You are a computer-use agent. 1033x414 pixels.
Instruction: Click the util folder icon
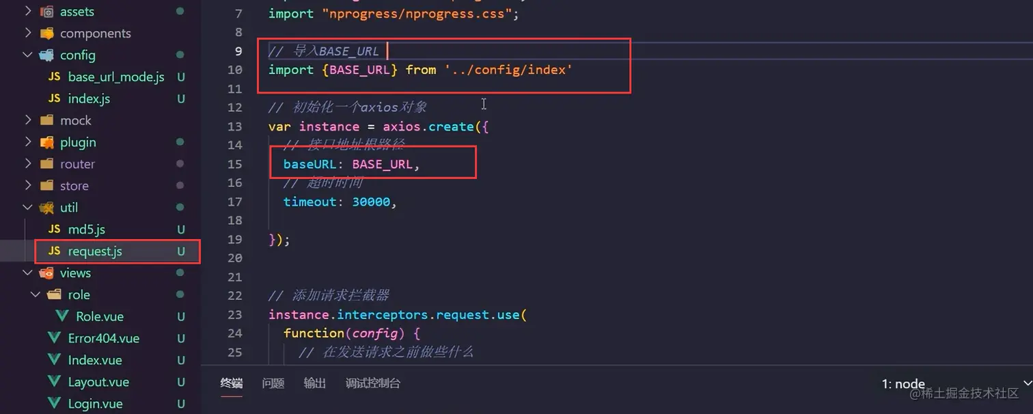(46, 207)
